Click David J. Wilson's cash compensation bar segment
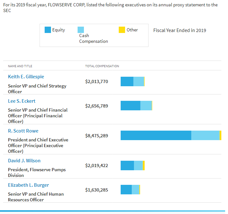This screenshot has height=214, width=228. [x=138, y=165]
